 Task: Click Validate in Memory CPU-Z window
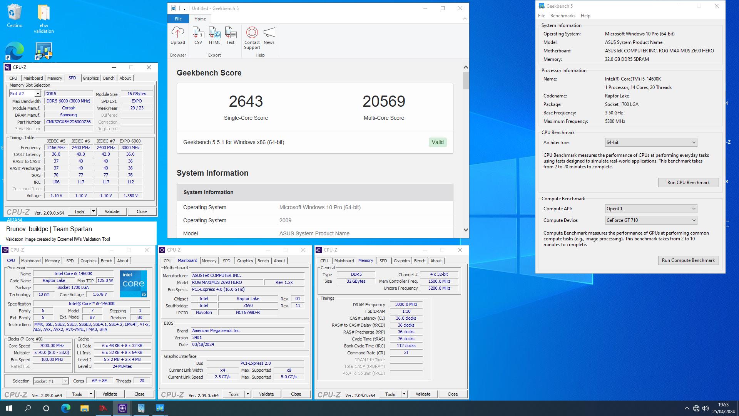pos(423,394)
